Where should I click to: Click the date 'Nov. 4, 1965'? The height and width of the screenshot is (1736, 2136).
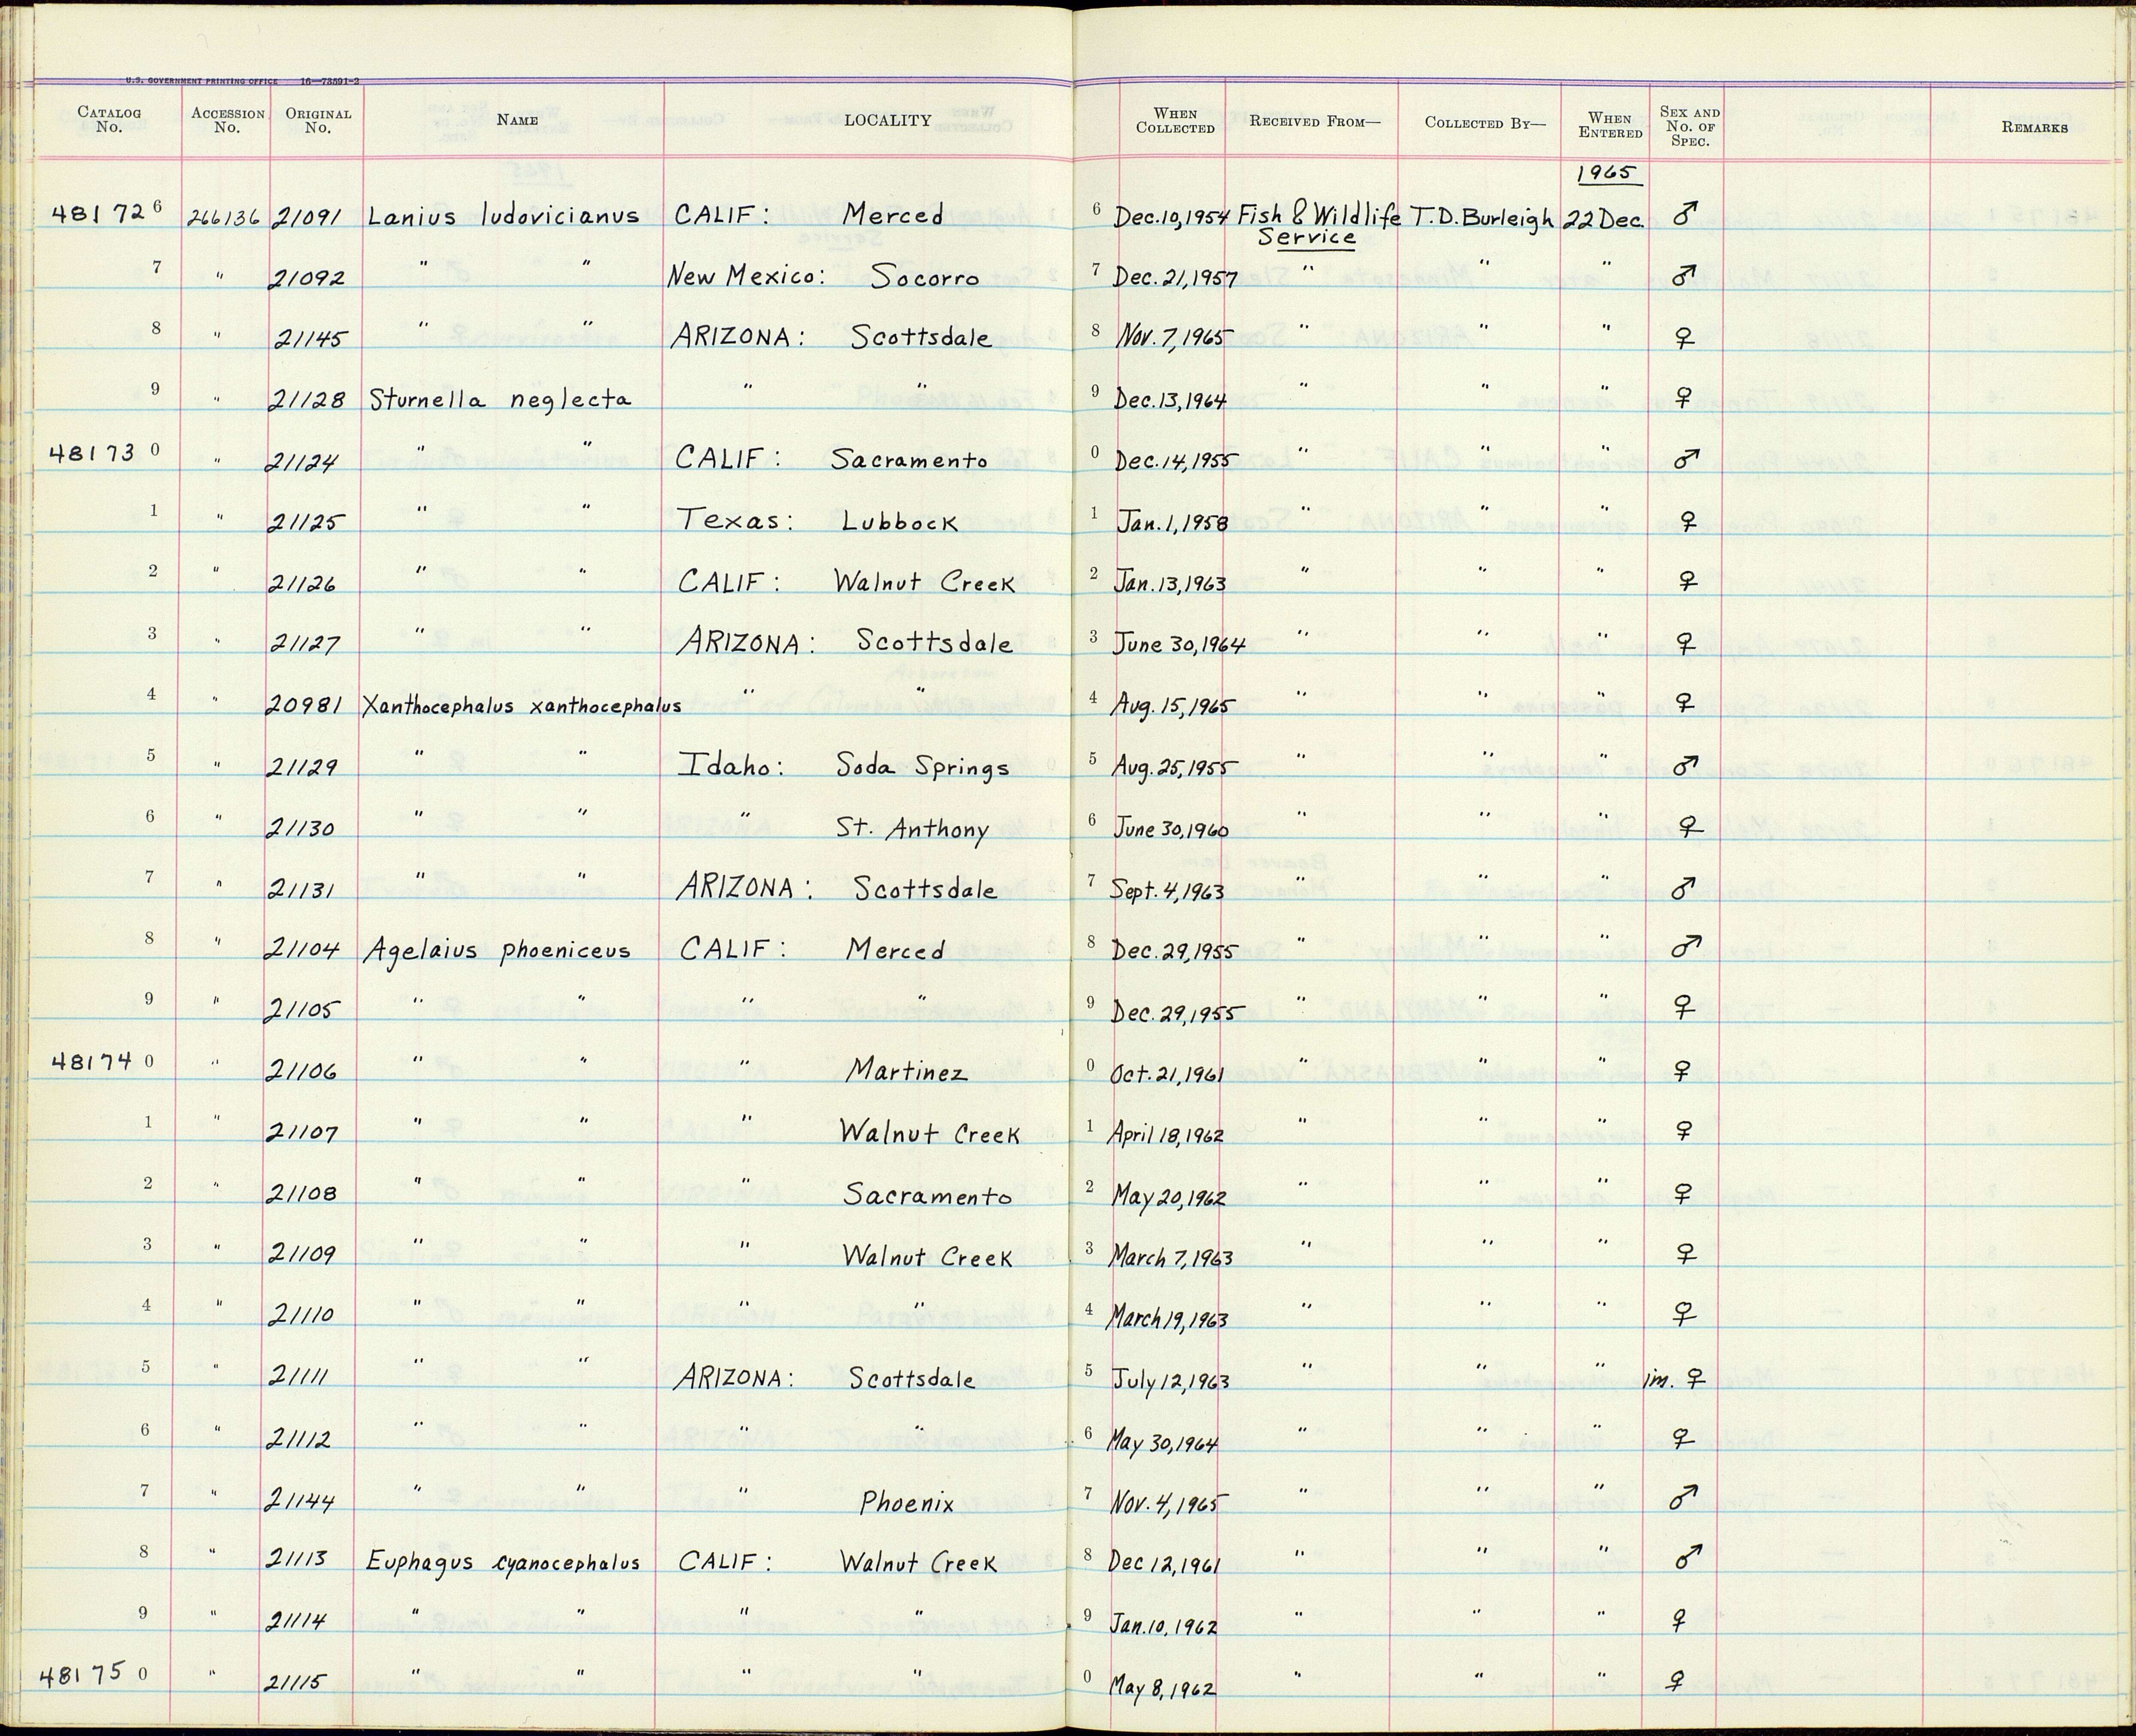coord(1166,1503)
